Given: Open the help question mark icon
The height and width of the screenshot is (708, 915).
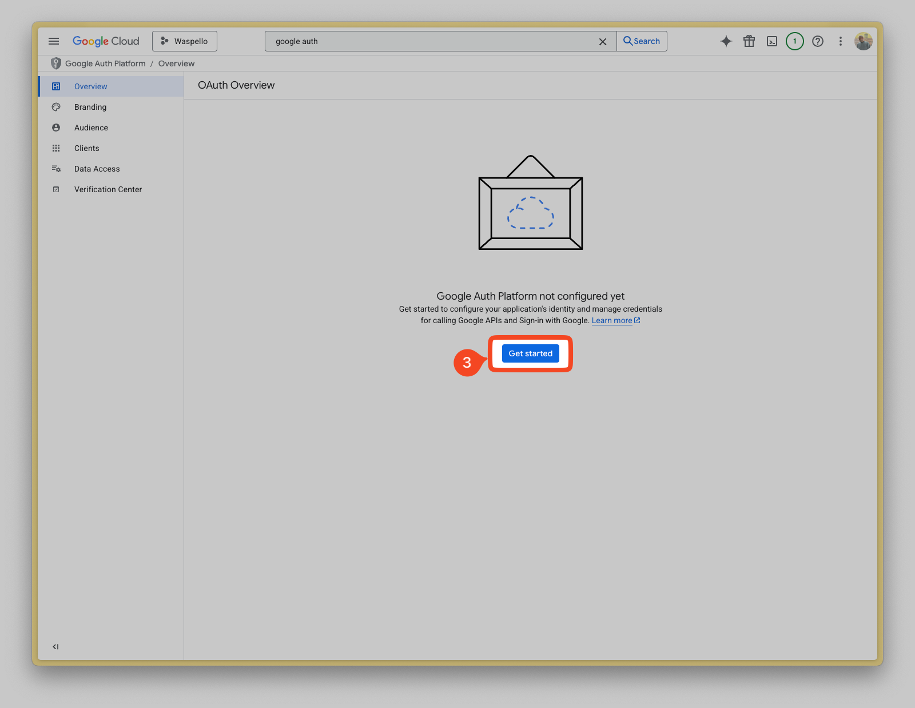Looking at the screenshot, I should pos(818,41).
